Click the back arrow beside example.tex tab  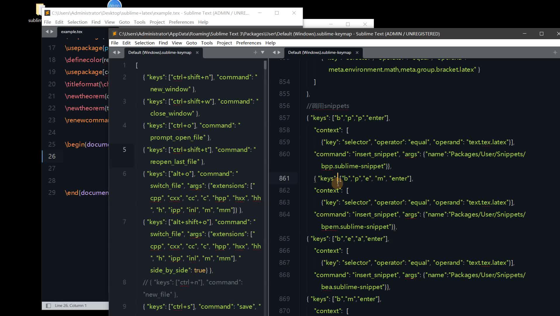click(47, 32)
